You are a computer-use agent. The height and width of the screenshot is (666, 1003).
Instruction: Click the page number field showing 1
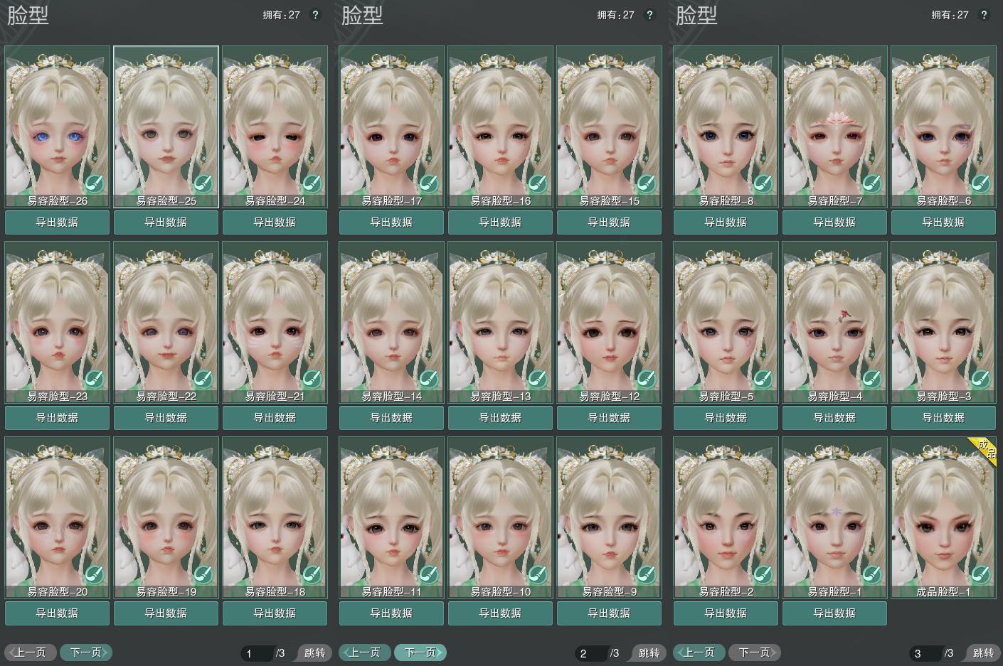click(257, 653)
